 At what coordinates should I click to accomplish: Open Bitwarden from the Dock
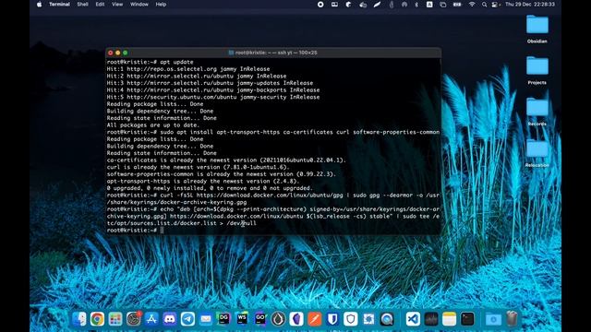[x=332, y=319]
